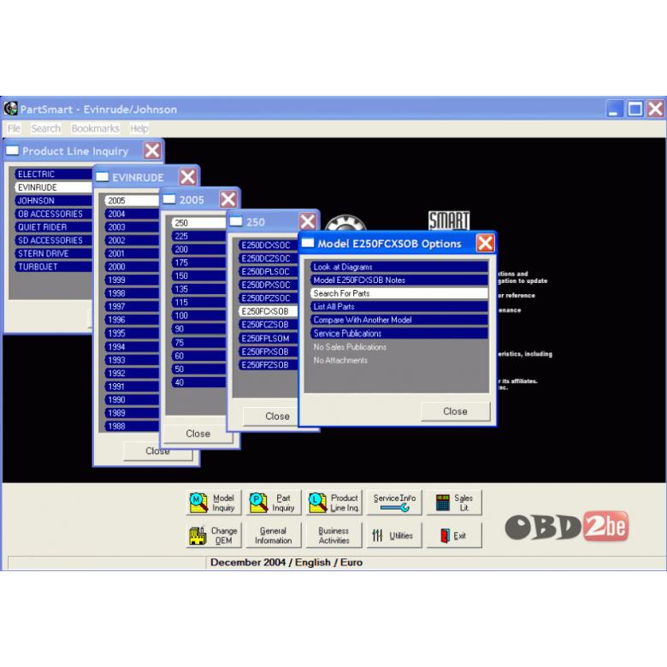This screenshot has width=667, height=667.
Task: Select JOHNSON in Product Line Inquiry
Action: (x=54, y=200)
